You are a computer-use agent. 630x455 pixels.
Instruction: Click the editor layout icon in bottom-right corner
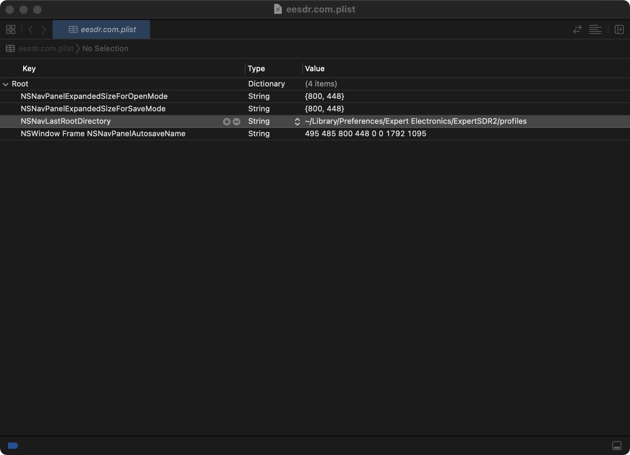(x=617, y=445)
